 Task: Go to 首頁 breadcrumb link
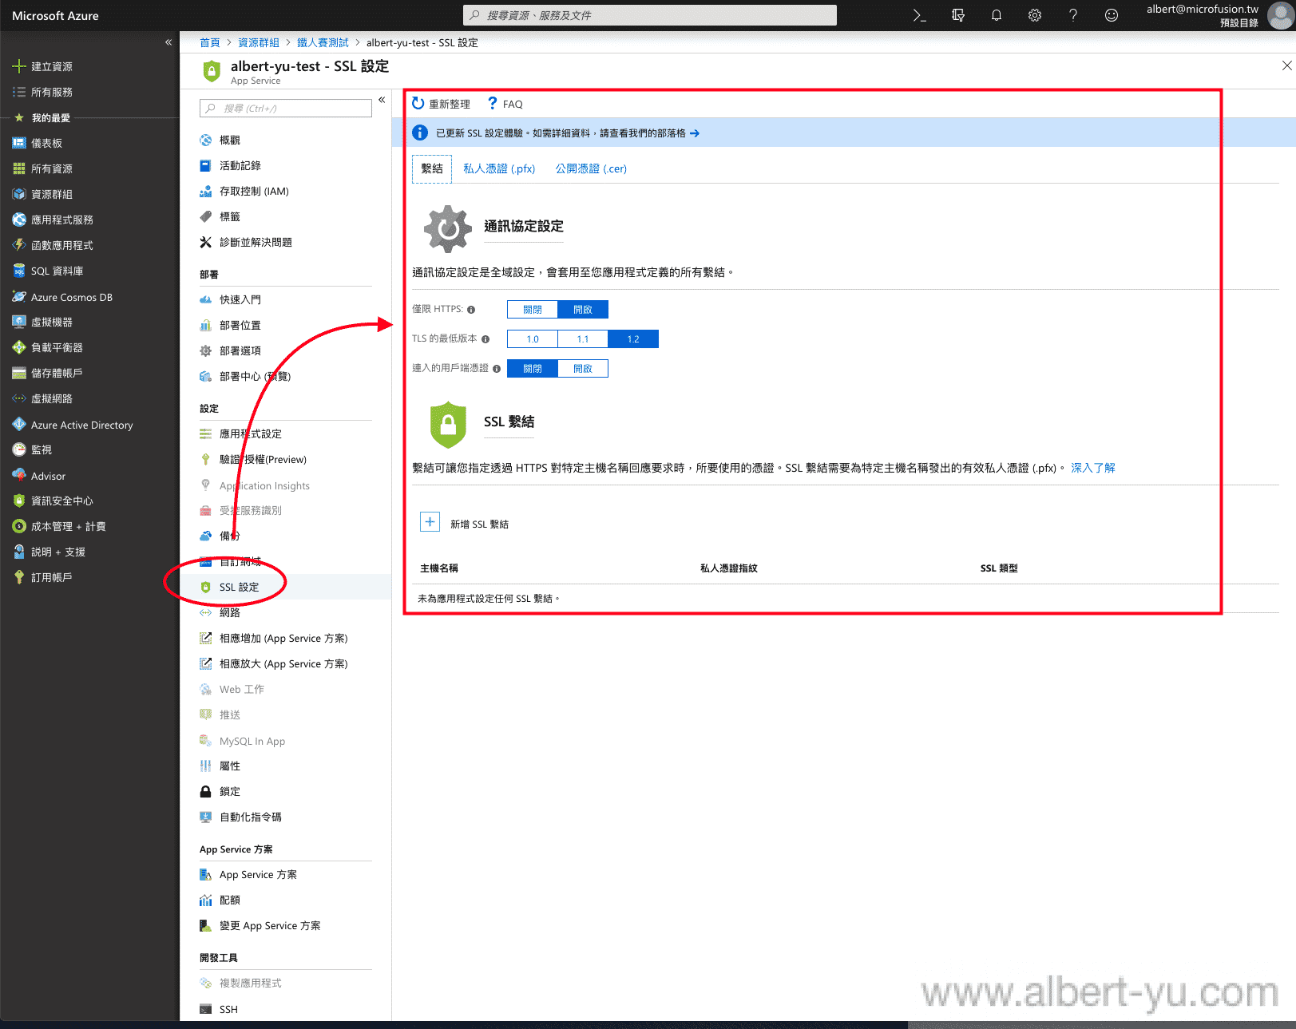[209, 42]
